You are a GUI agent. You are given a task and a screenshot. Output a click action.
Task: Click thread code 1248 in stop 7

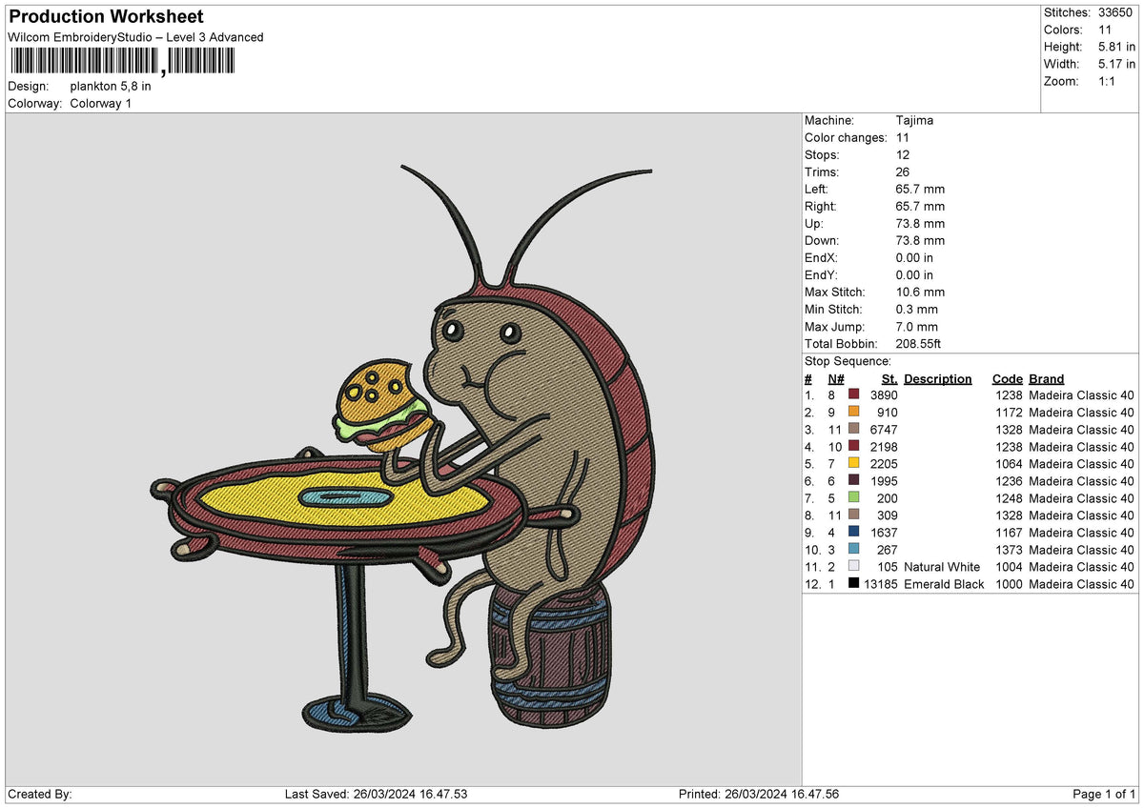point(1007,498)
